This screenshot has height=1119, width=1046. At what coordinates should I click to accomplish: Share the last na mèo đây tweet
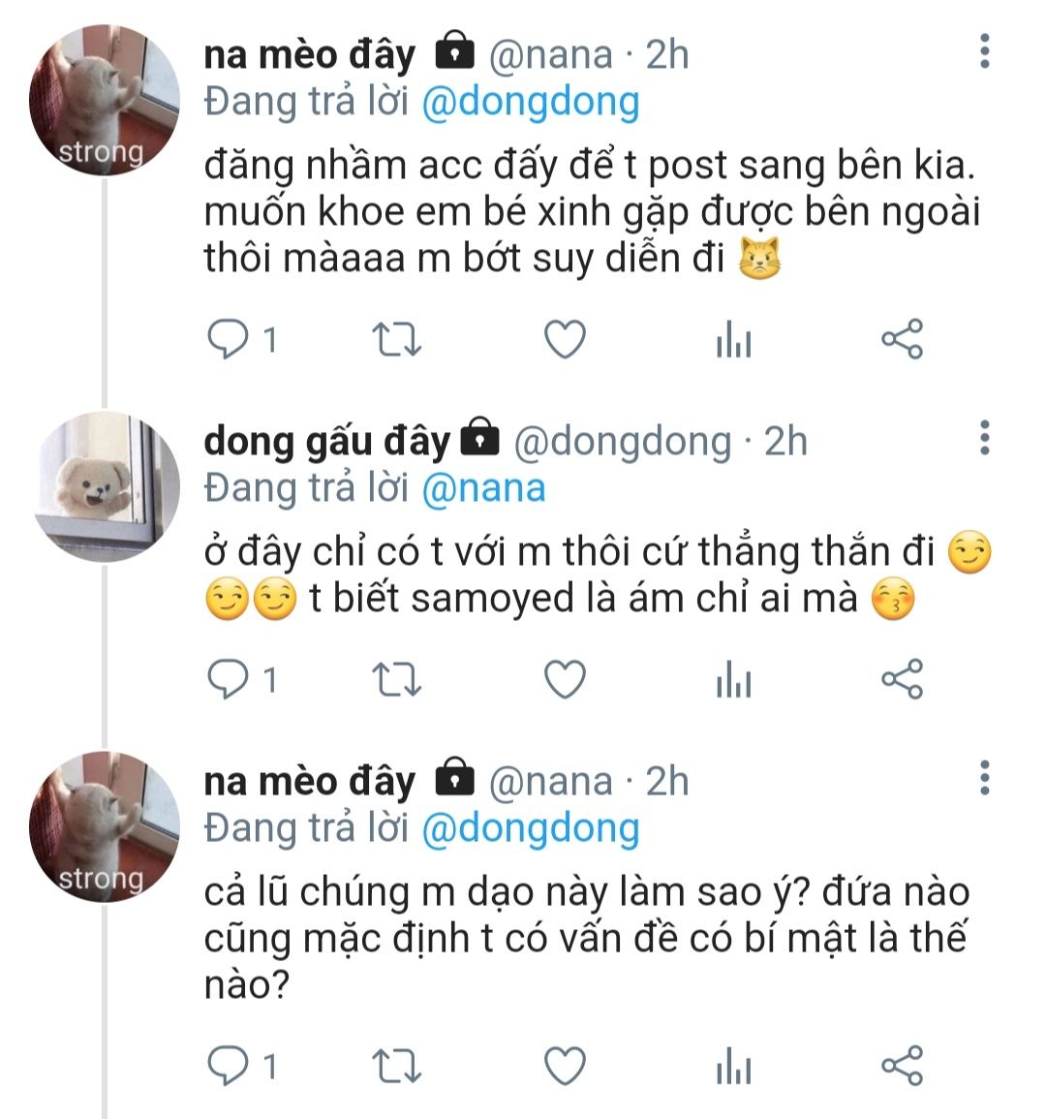tap(902, 1067)
